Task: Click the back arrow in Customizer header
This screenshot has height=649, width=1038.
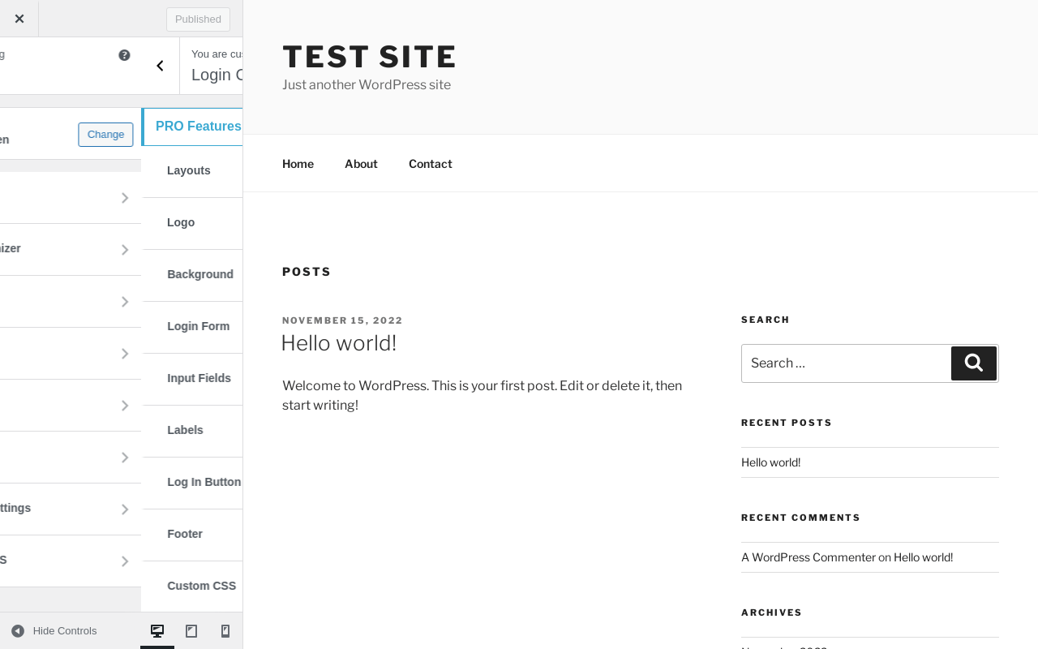Action: click(x=160, y=66)
